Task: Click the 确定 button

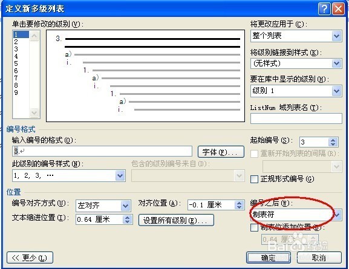Action: tap(269, 258)
